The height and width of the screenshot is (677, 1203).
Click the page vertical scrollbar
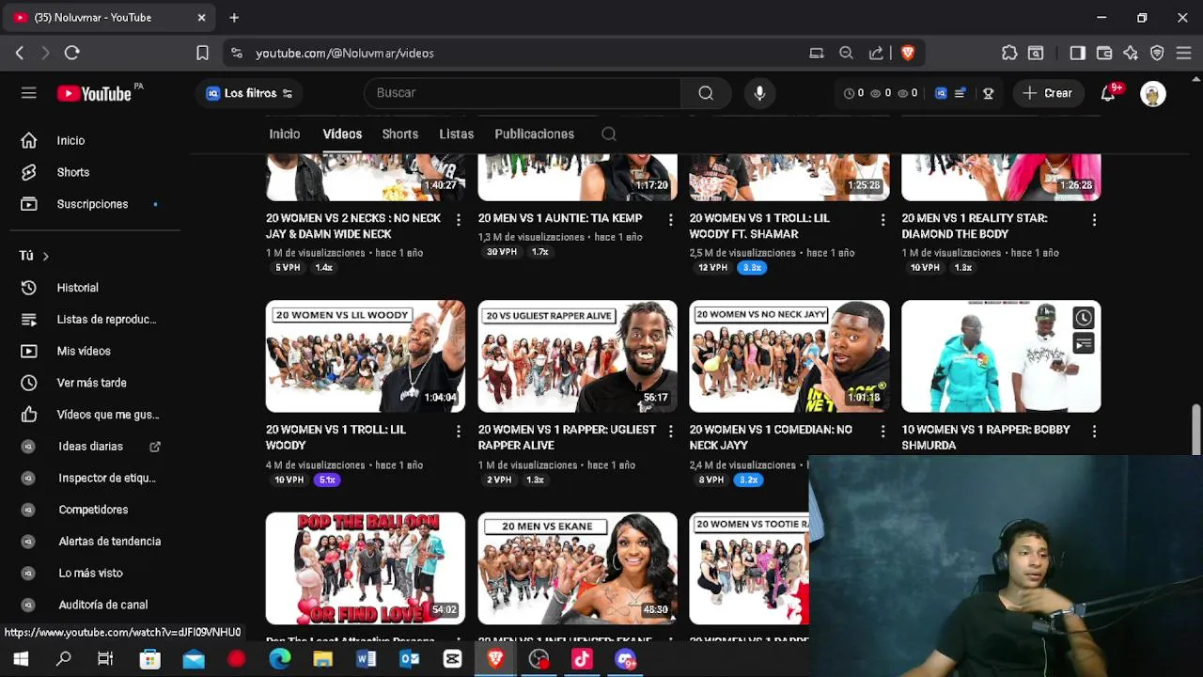pyautogui.click(x=1196, y=430)
